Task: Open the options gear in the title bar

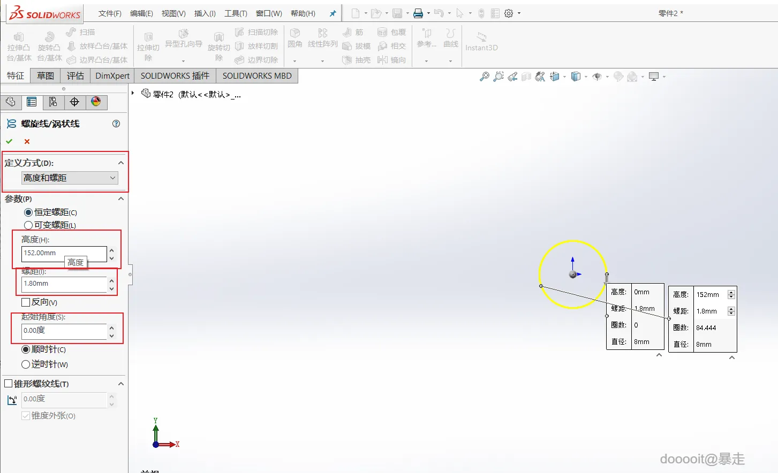Action: (509, 13)
